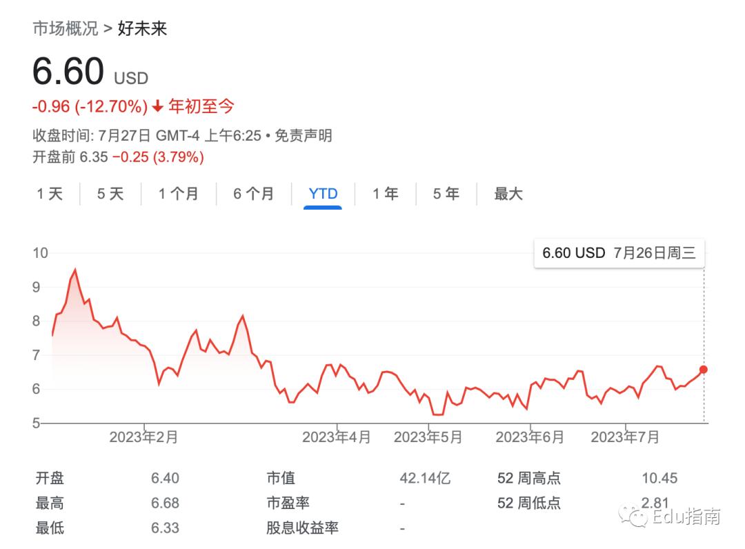Click the 市盈率 label
The height and width of the screenshot is (549, 745).
pos(288,503)
